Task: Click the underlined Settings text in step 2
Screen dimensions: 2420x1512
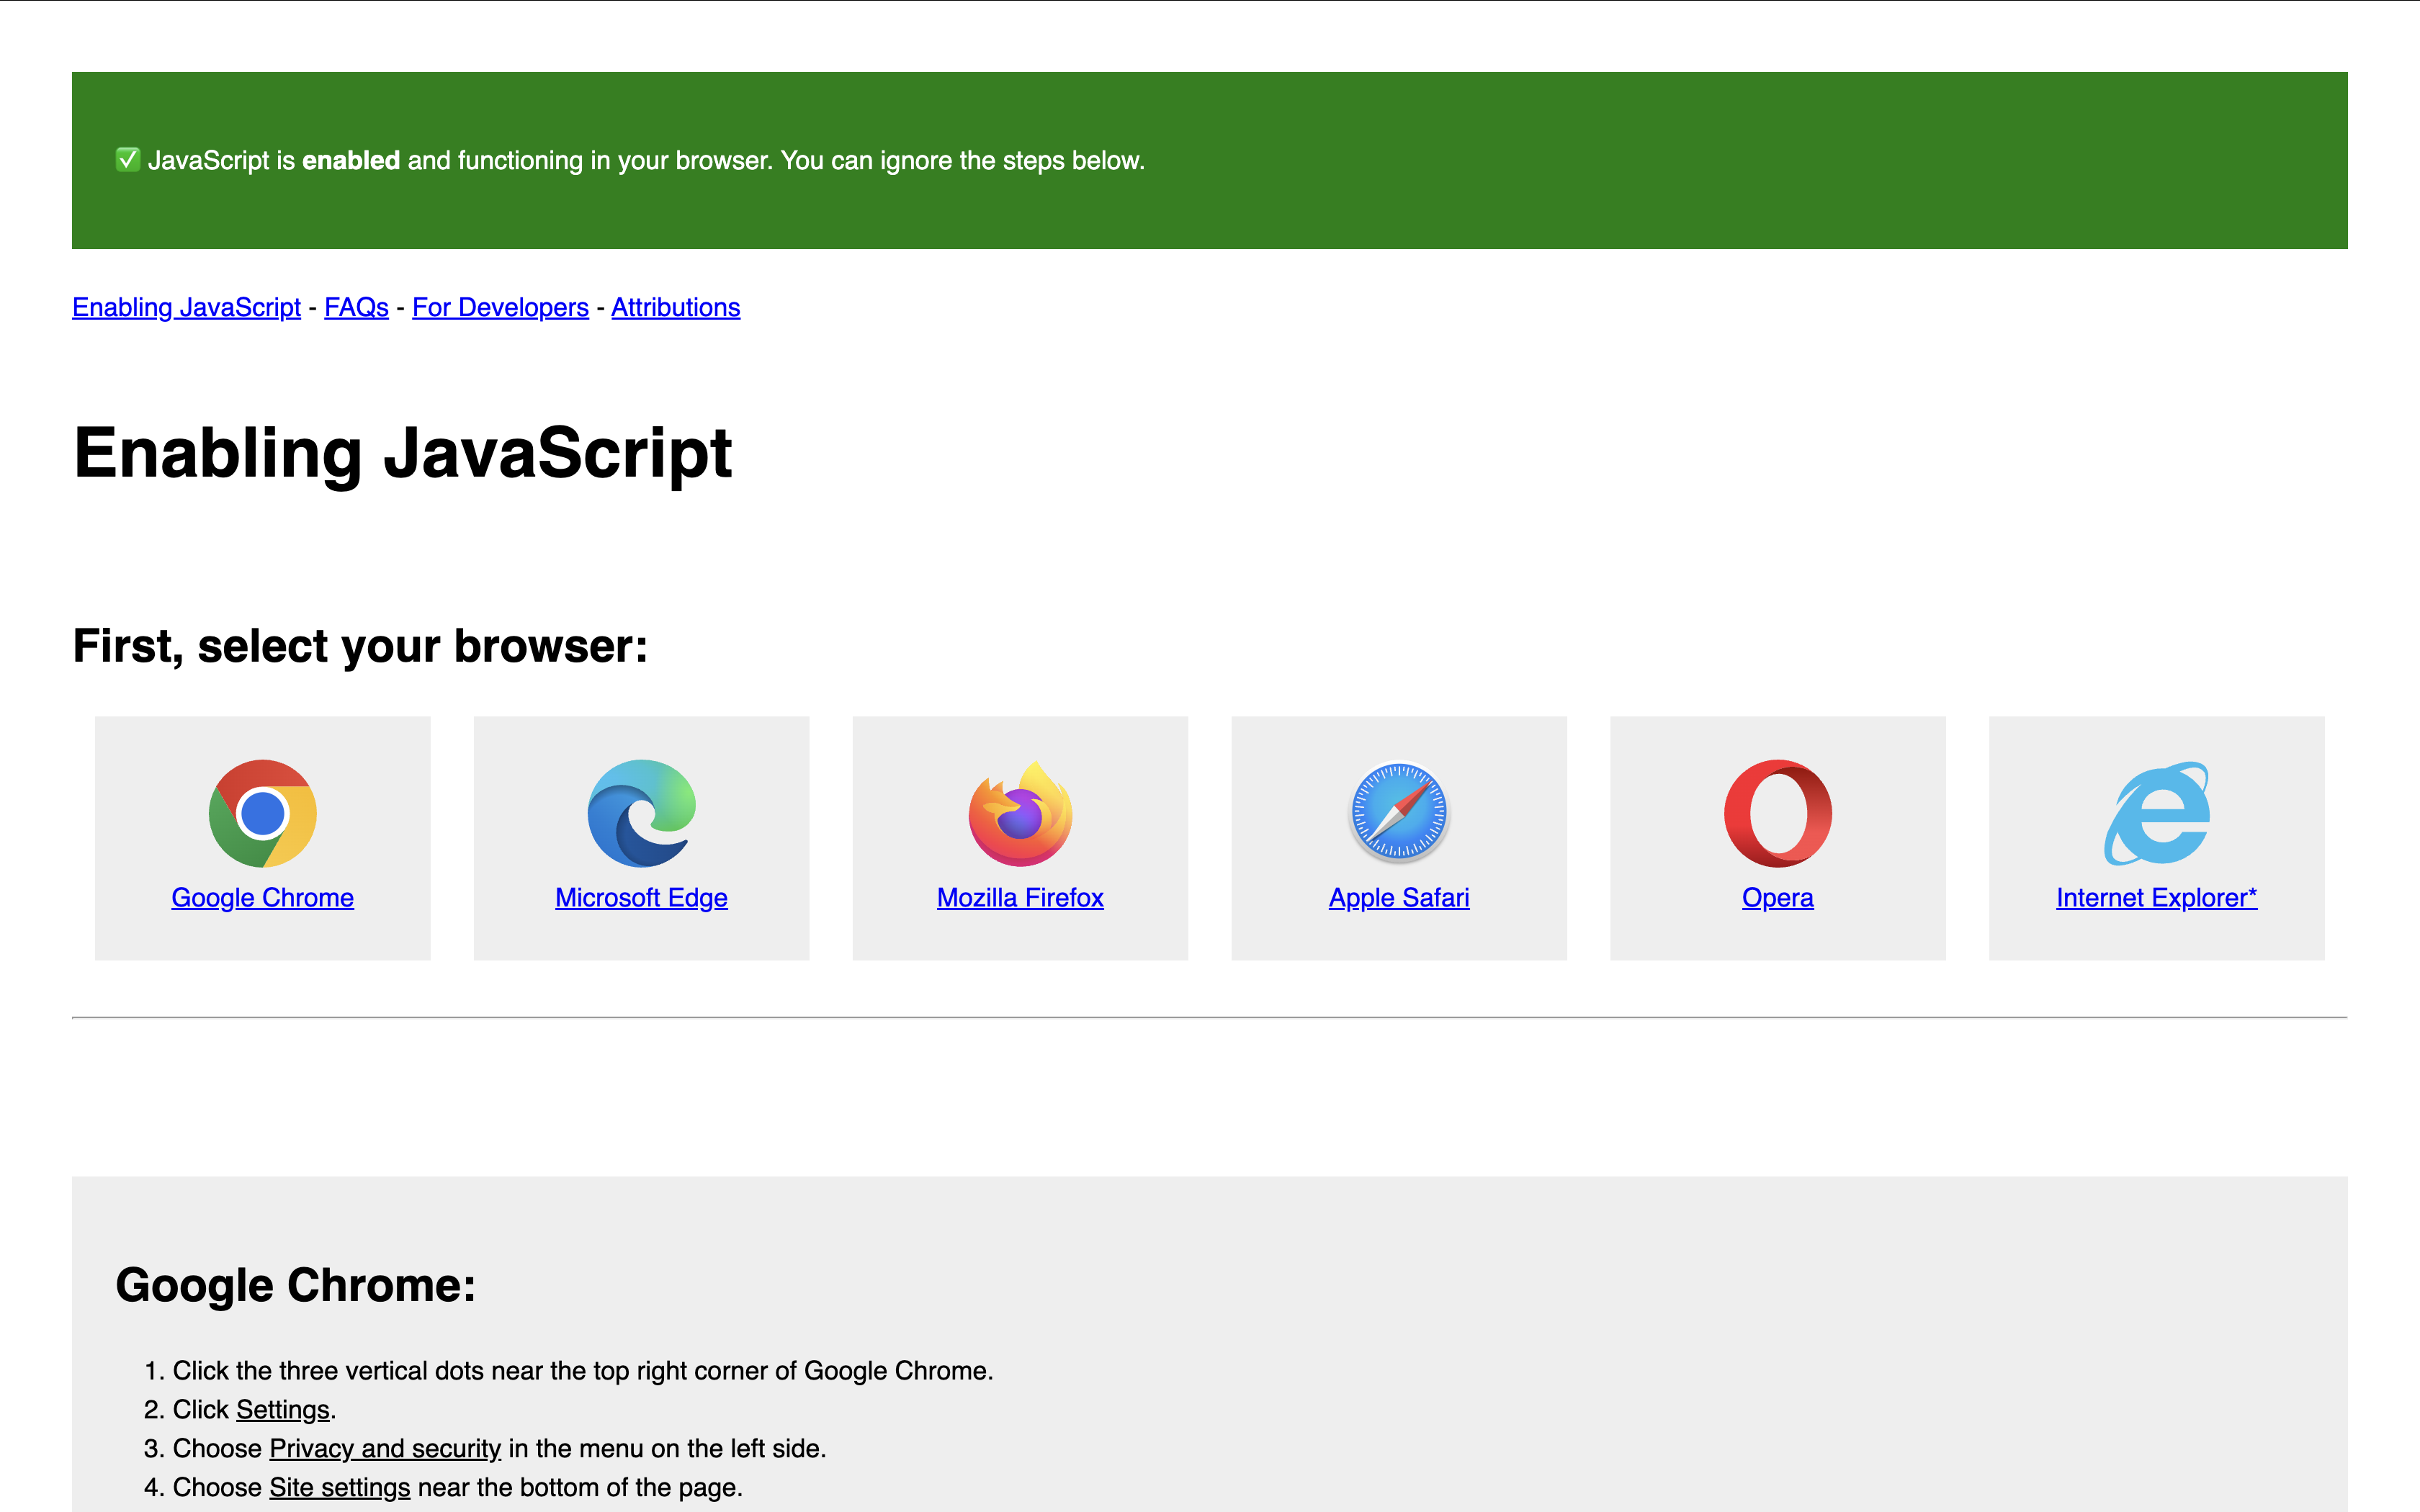Action: 283,1409
